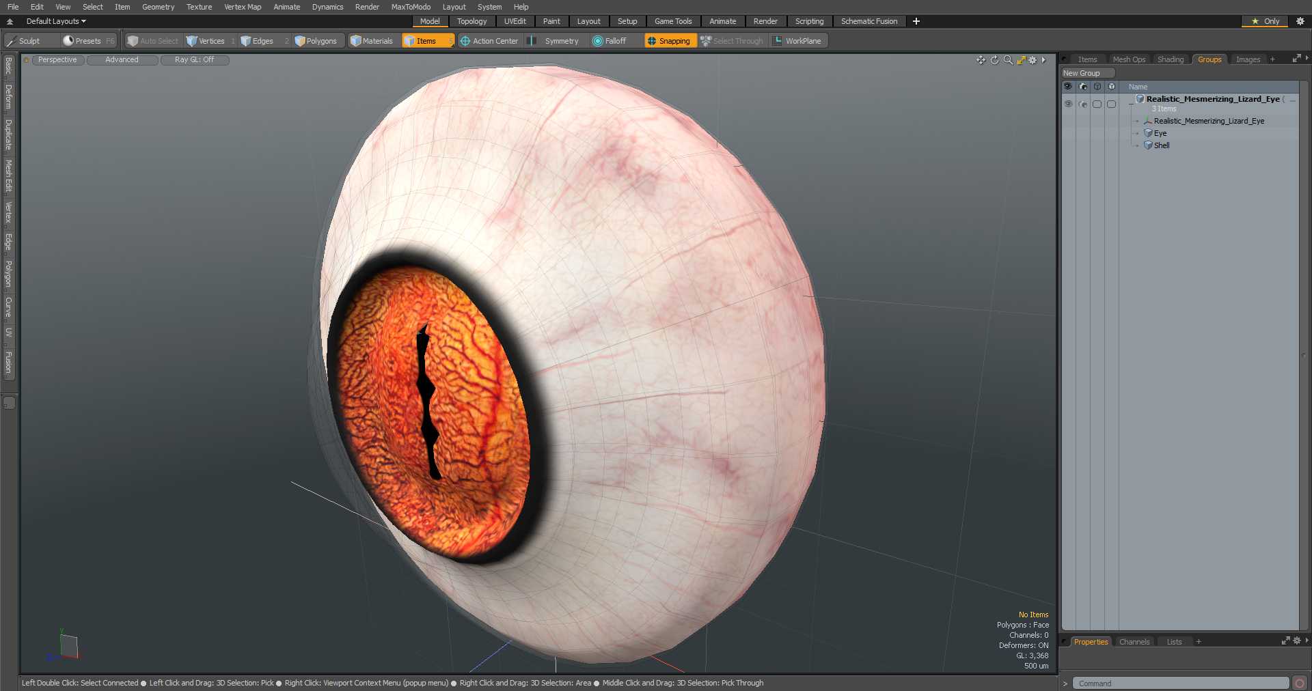Open the Channels tab

[1134, 642]
